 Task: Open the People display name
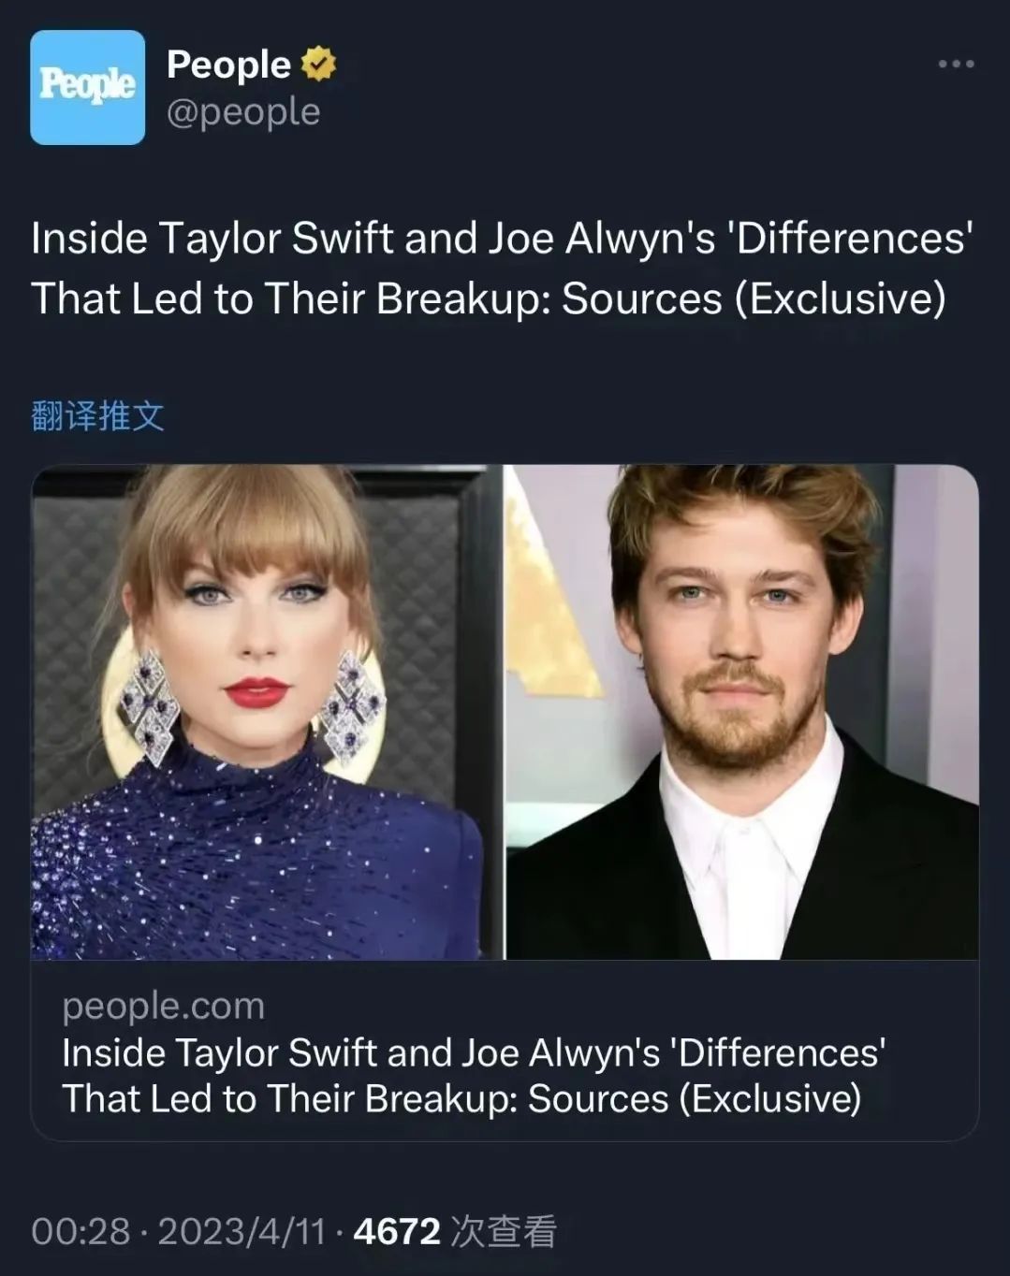[x=228, y=65]
